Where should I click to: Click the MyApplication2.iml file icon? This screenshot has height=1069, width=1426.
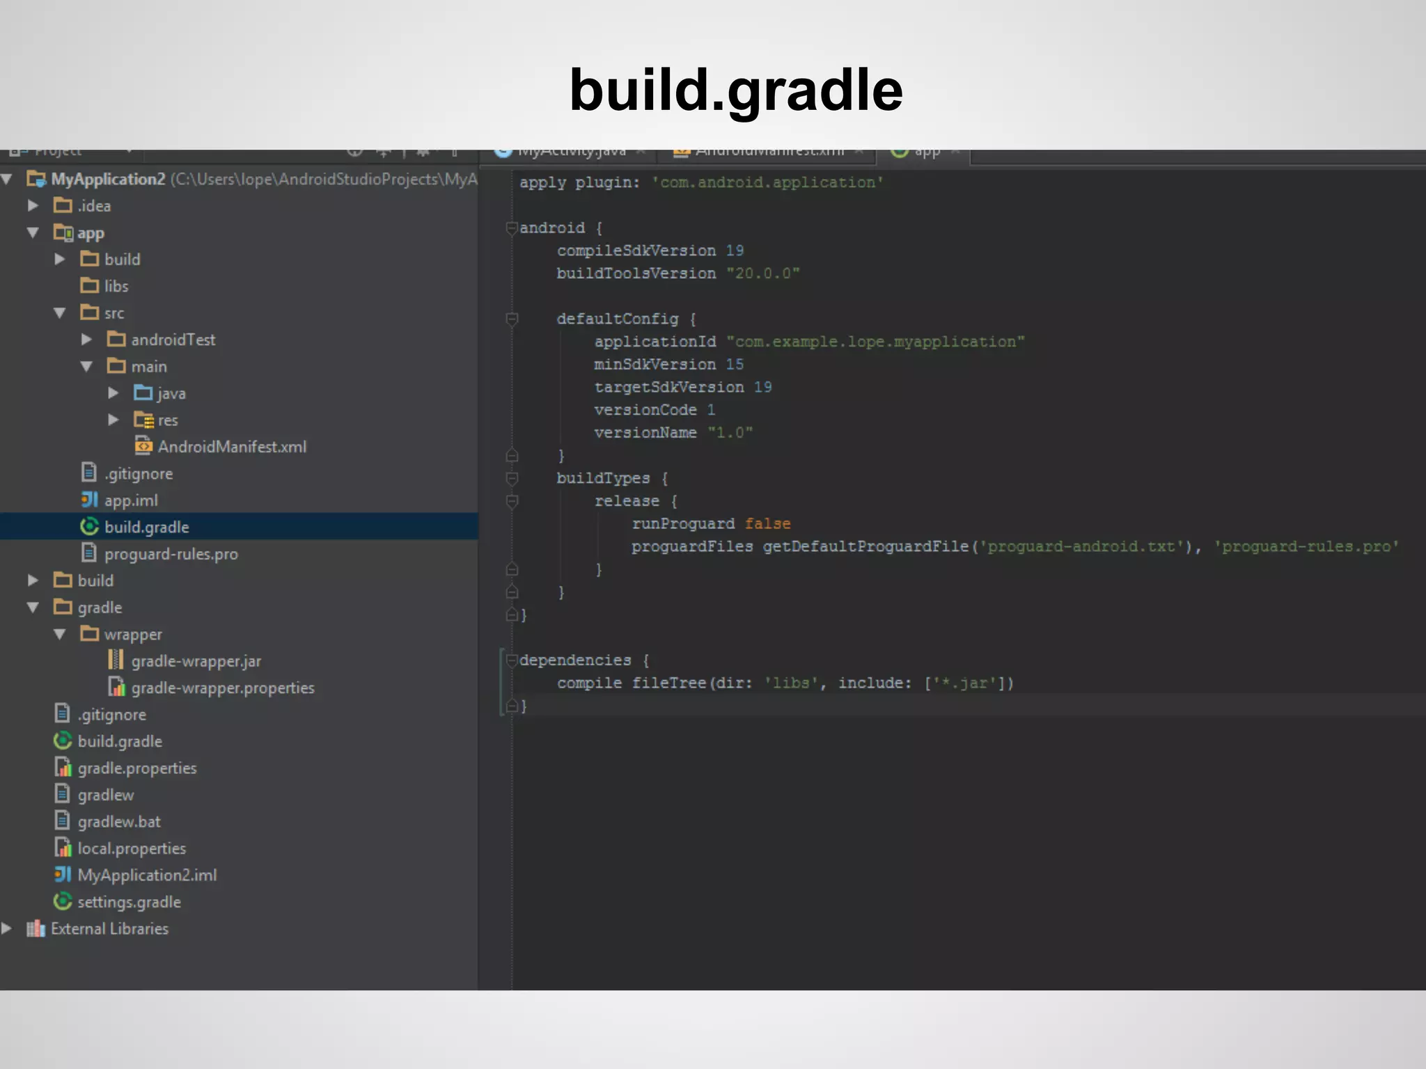(63, 874)
